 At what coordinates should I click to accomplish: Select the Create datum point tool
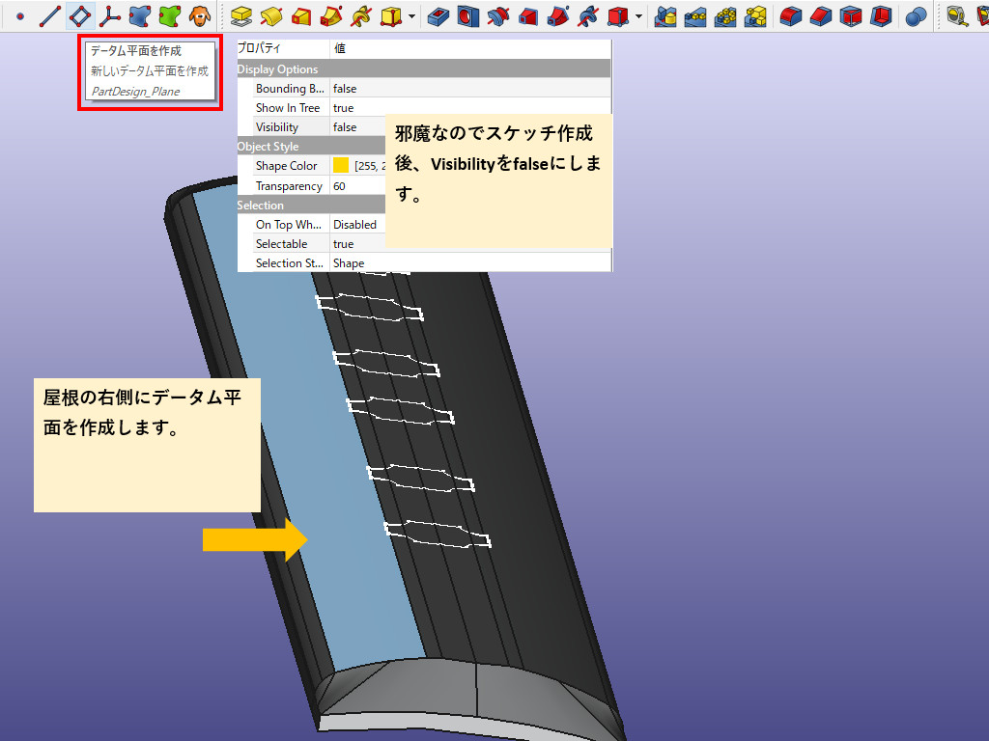(19, 15)
